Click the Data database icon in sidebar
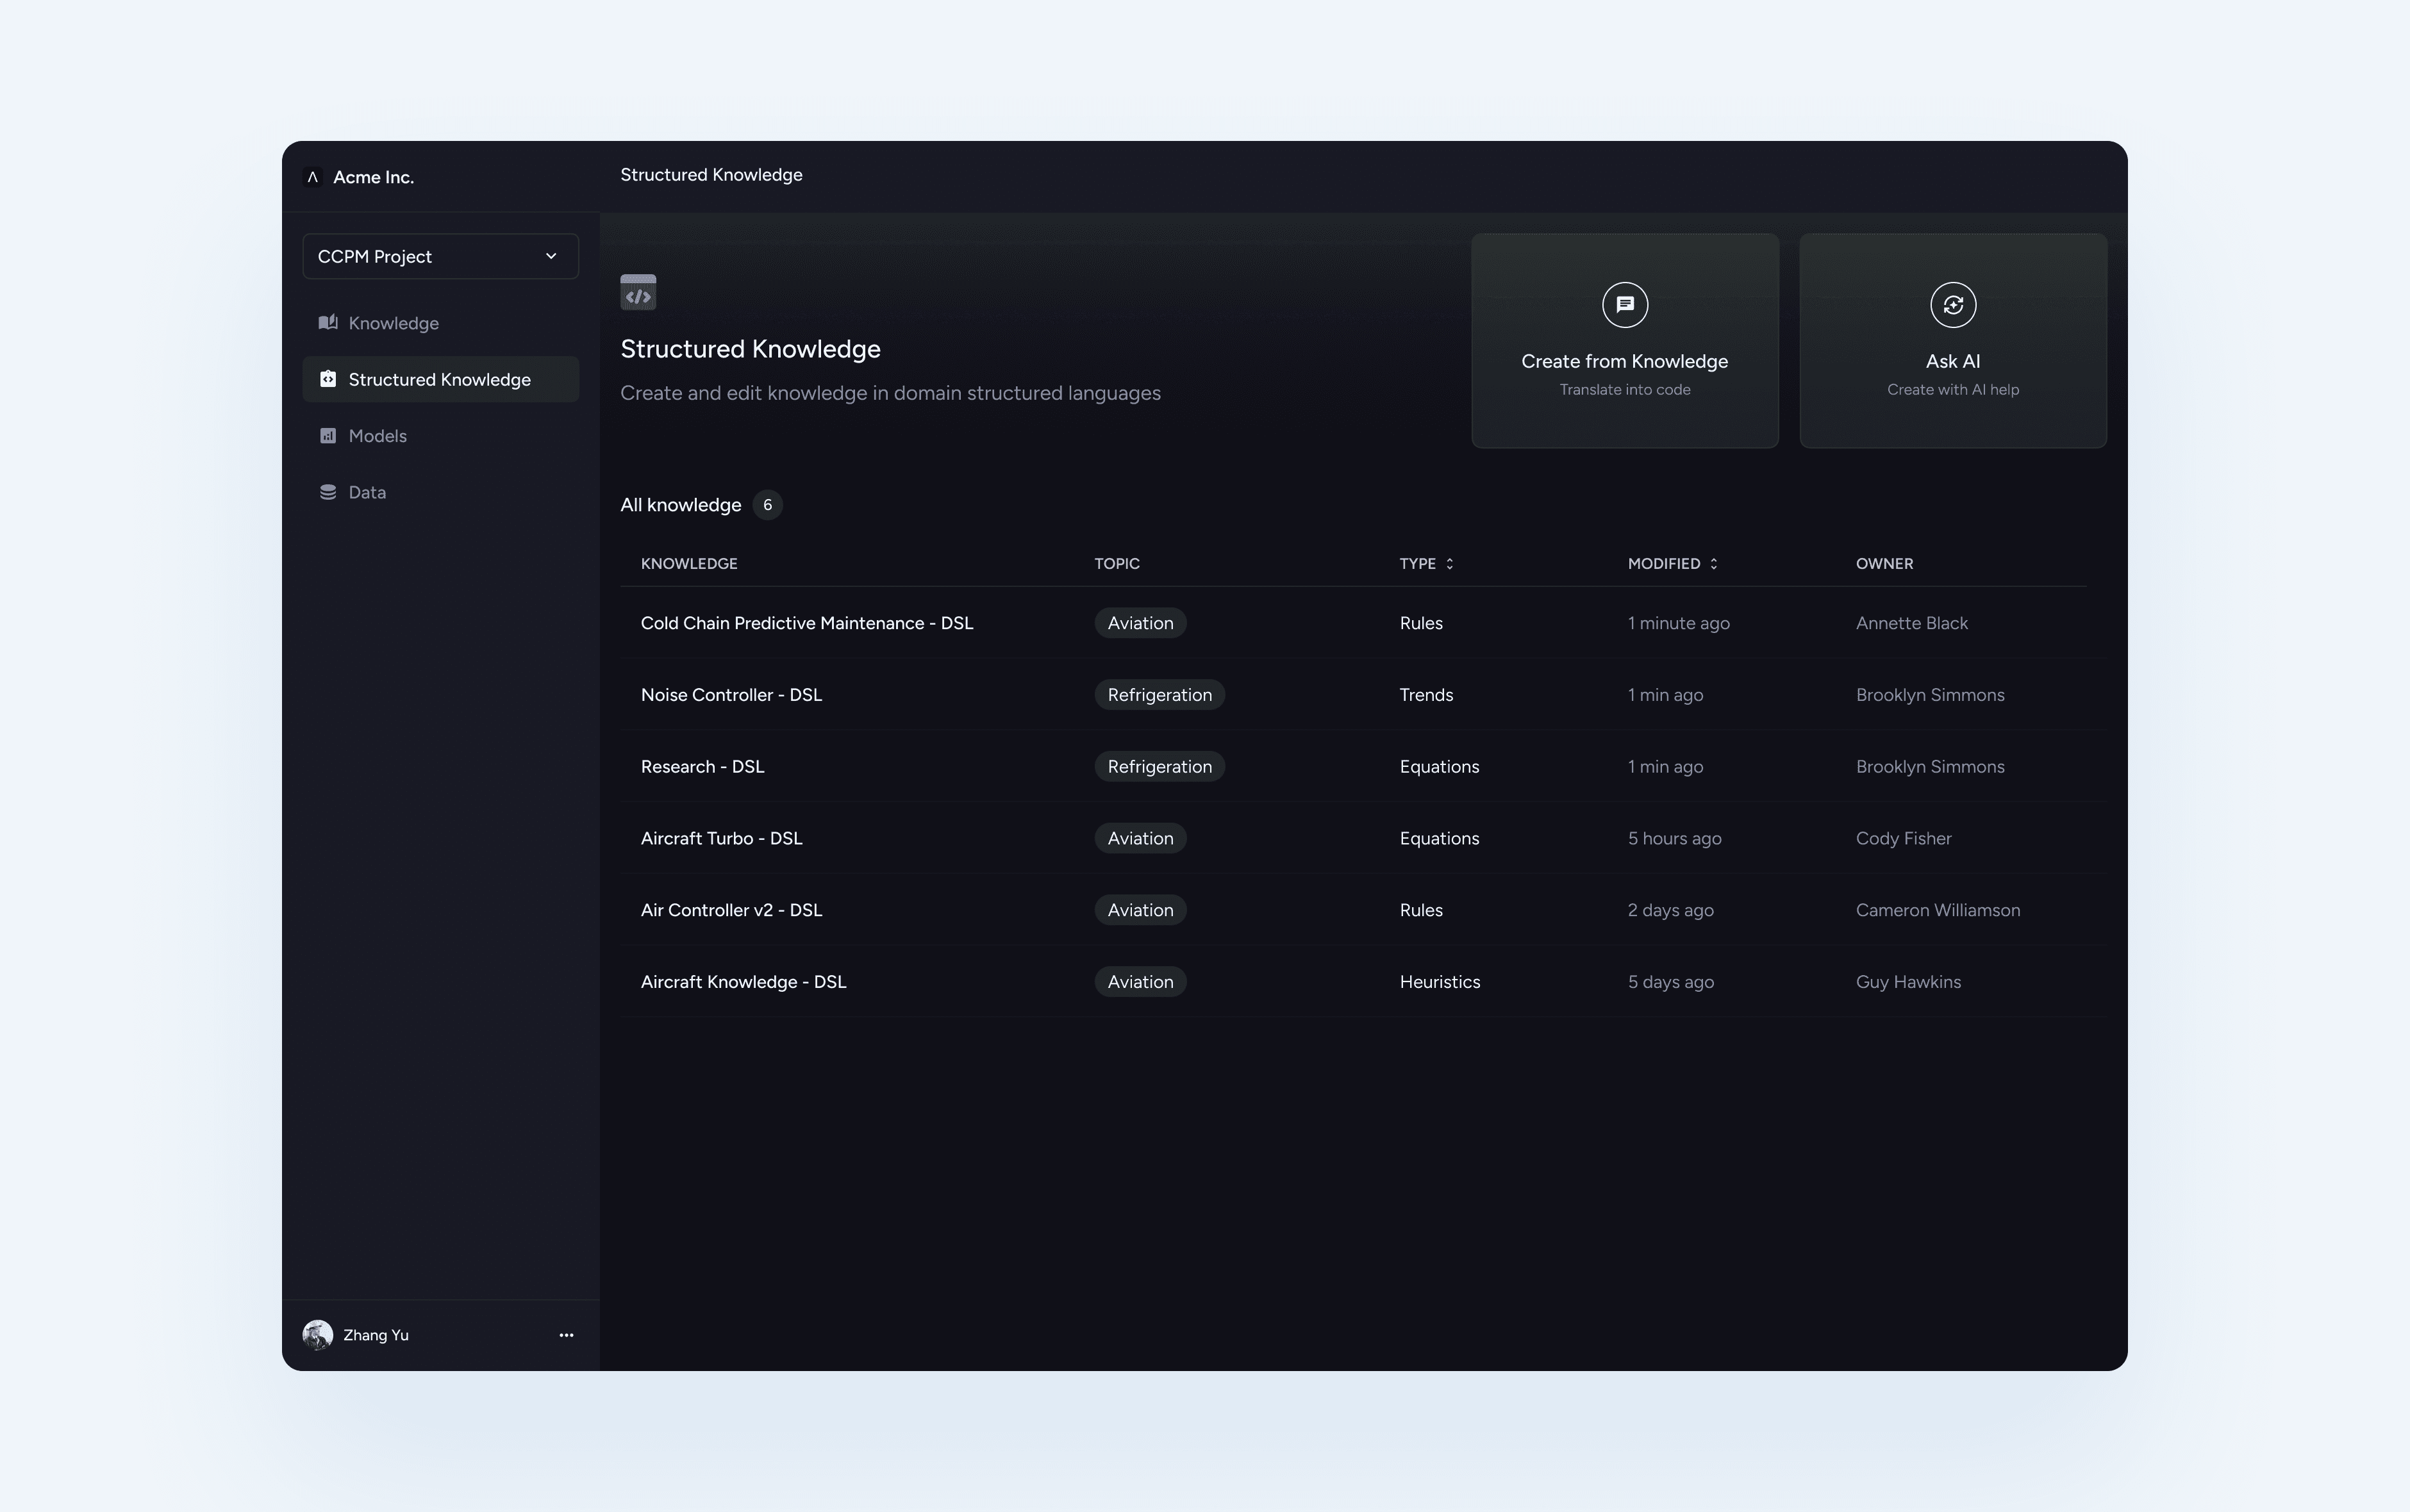Viewport: 2410px width, 1512px height. (327, 492)
